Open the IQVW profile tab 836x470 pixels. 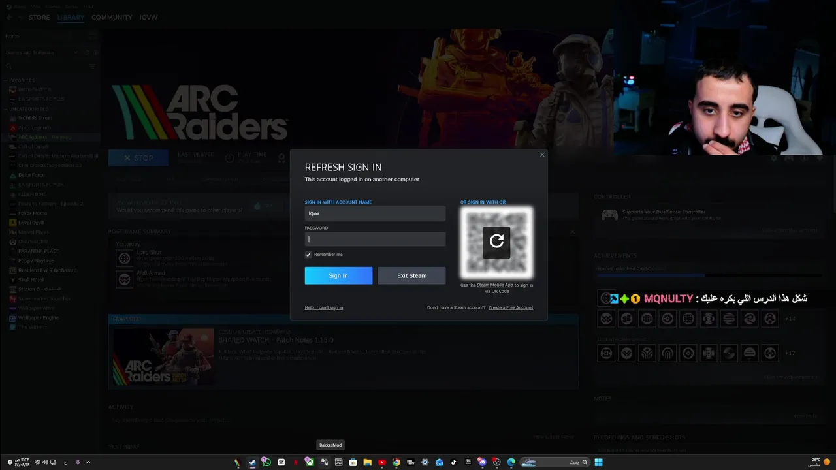148,17
